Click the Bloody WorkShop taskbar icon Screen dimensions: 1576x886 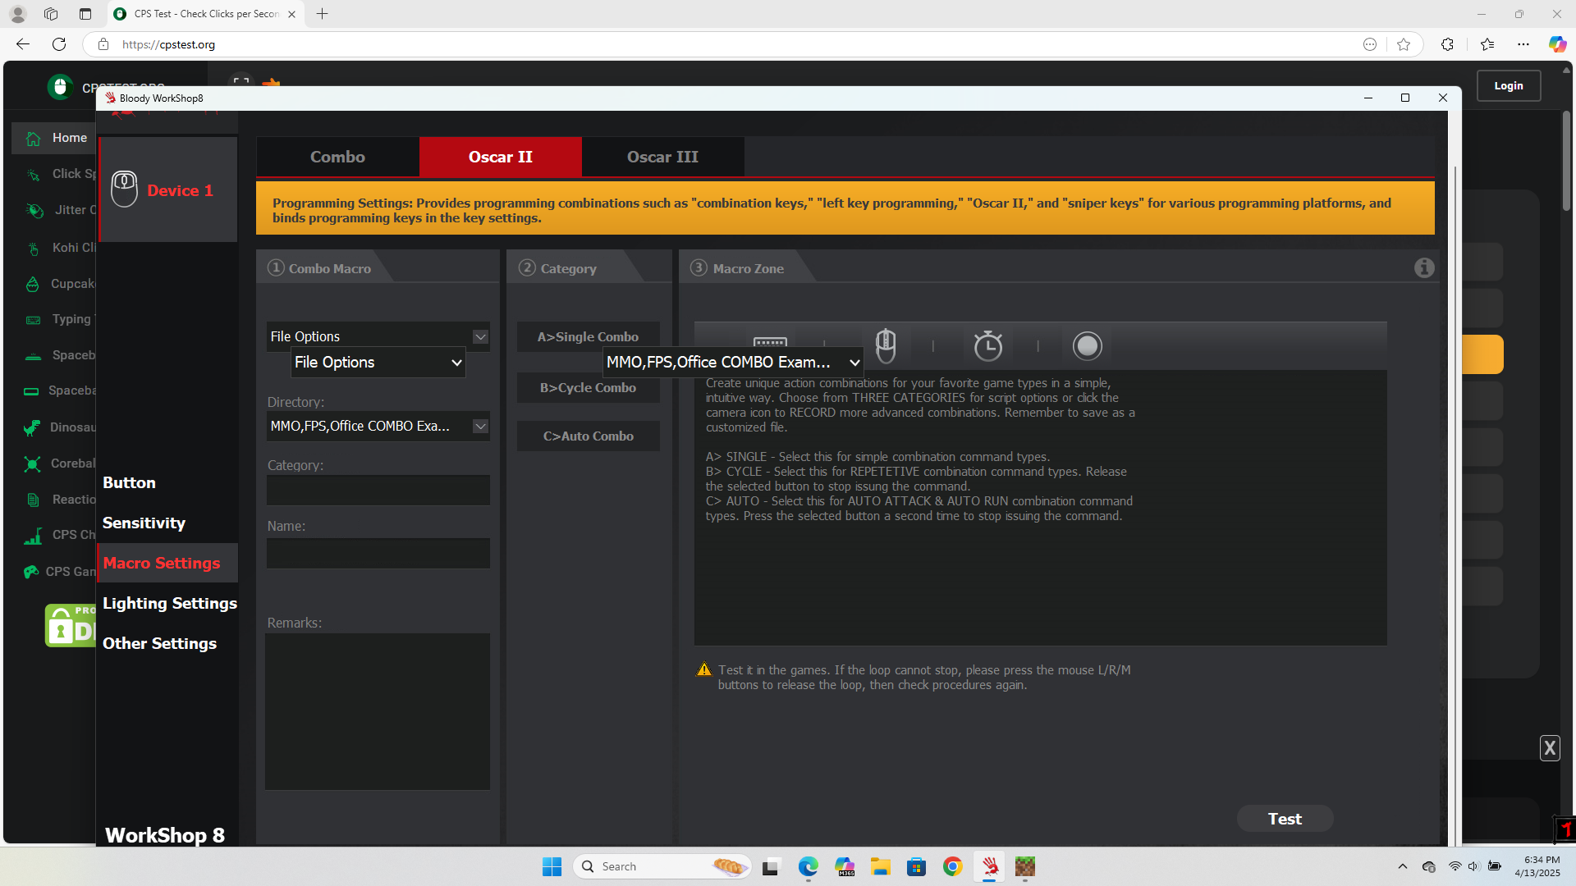point(989,866)
